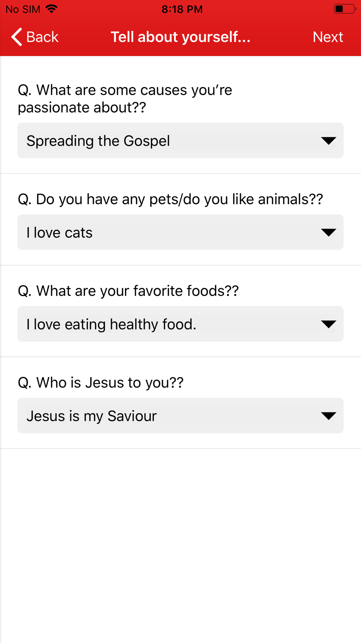Tap the passionate causes question text
The width and height of the screenshot is (361, 643).
pyautogui.click(x=125, y=99)
